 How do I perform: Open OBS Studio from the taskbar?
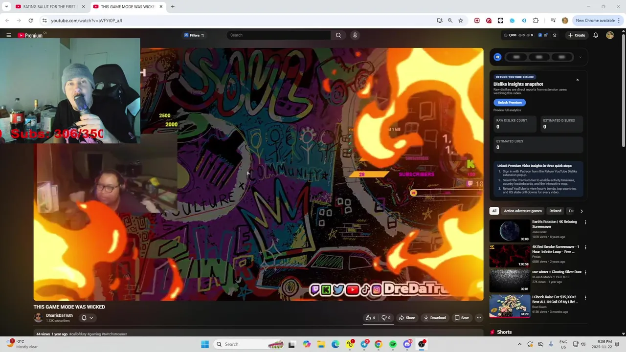[422, 344]
